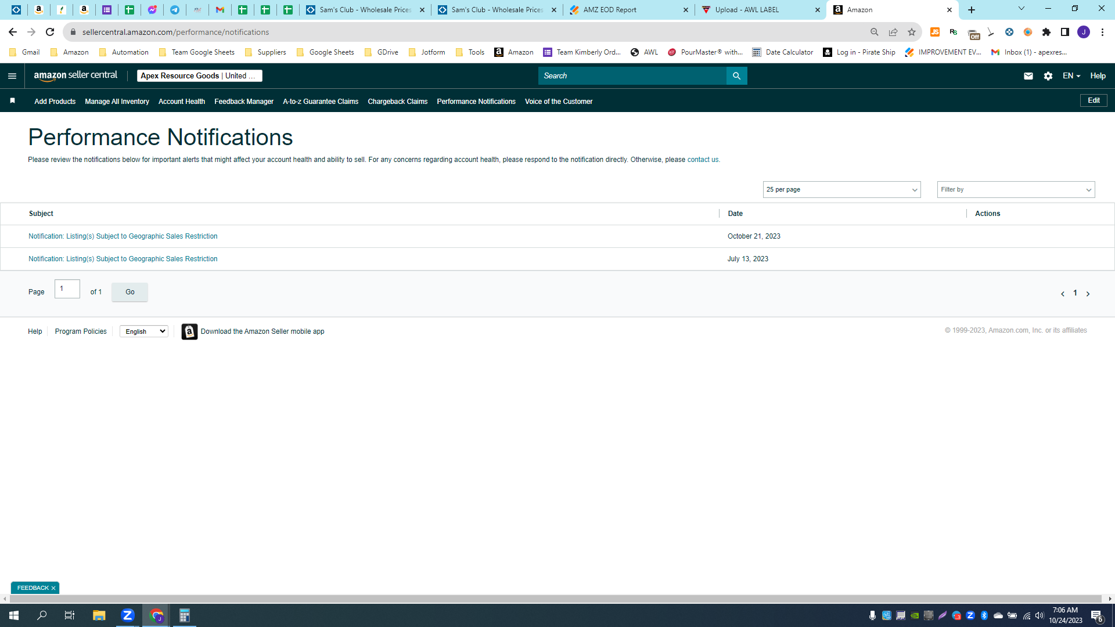Open A-to-z Guarantee Claims
The height and width of the screenshot is (627, 1115).
(321, 102)
